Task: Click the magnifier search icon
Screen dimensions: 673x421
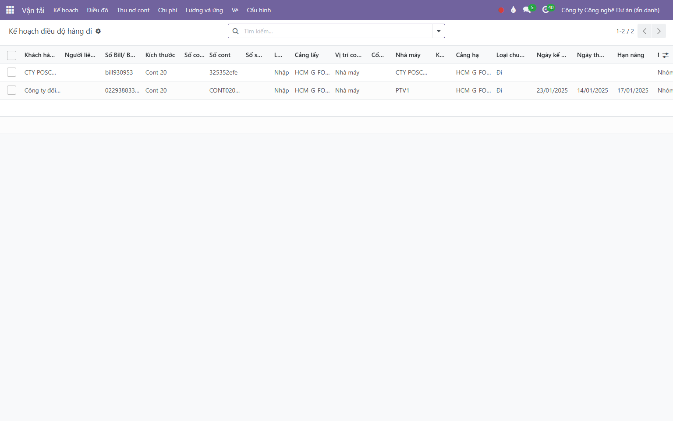Action: click(236, 31)
